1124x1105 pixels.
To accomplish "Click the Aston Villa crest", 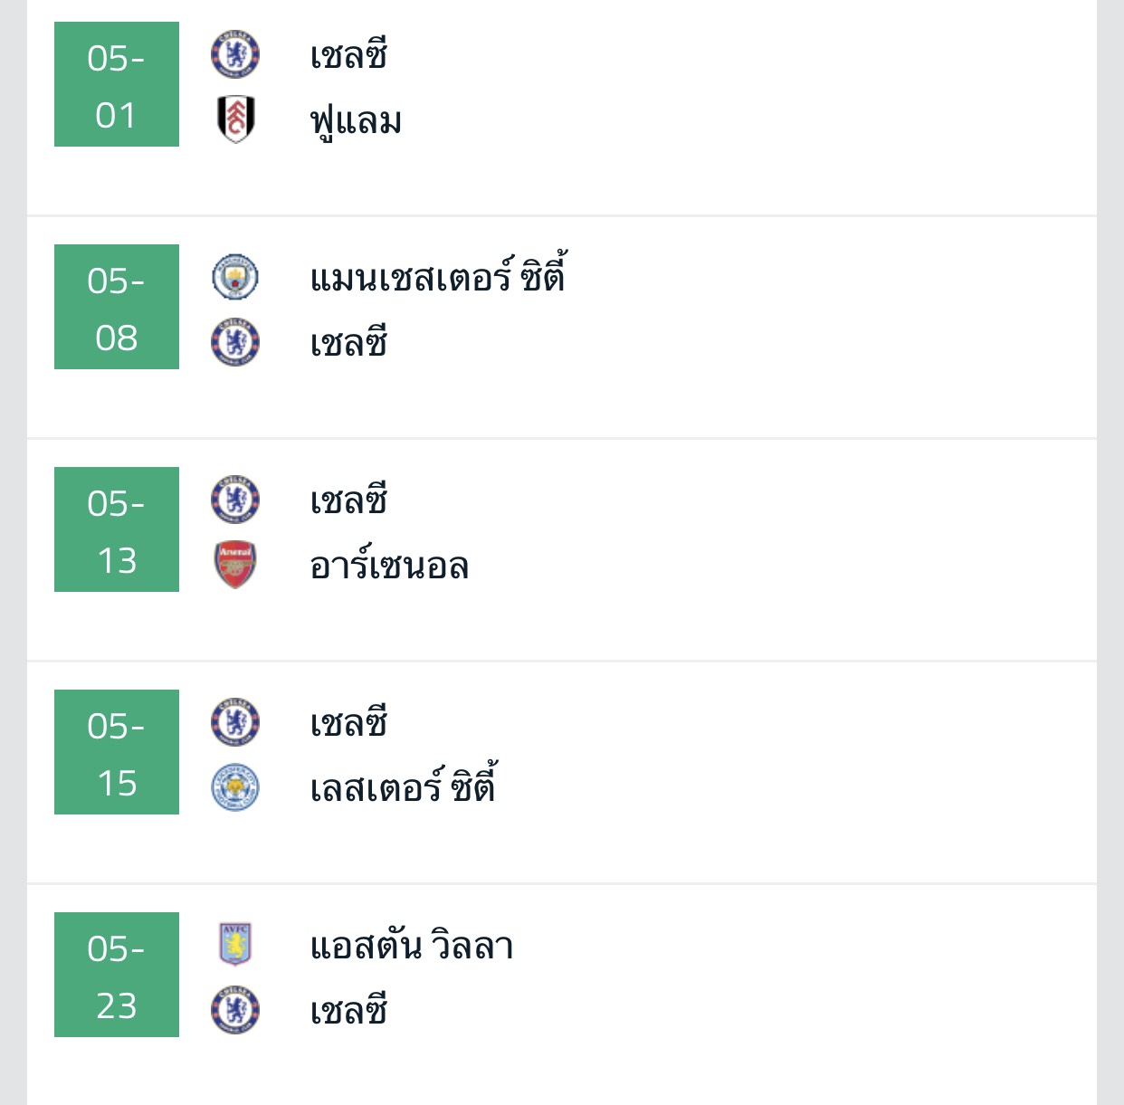I will point(235,945).
